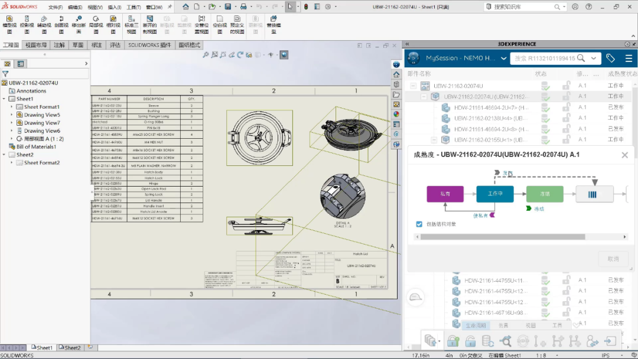
Task: Expand the Drawing View5 tree item
Action: click(x=11, y=115)
